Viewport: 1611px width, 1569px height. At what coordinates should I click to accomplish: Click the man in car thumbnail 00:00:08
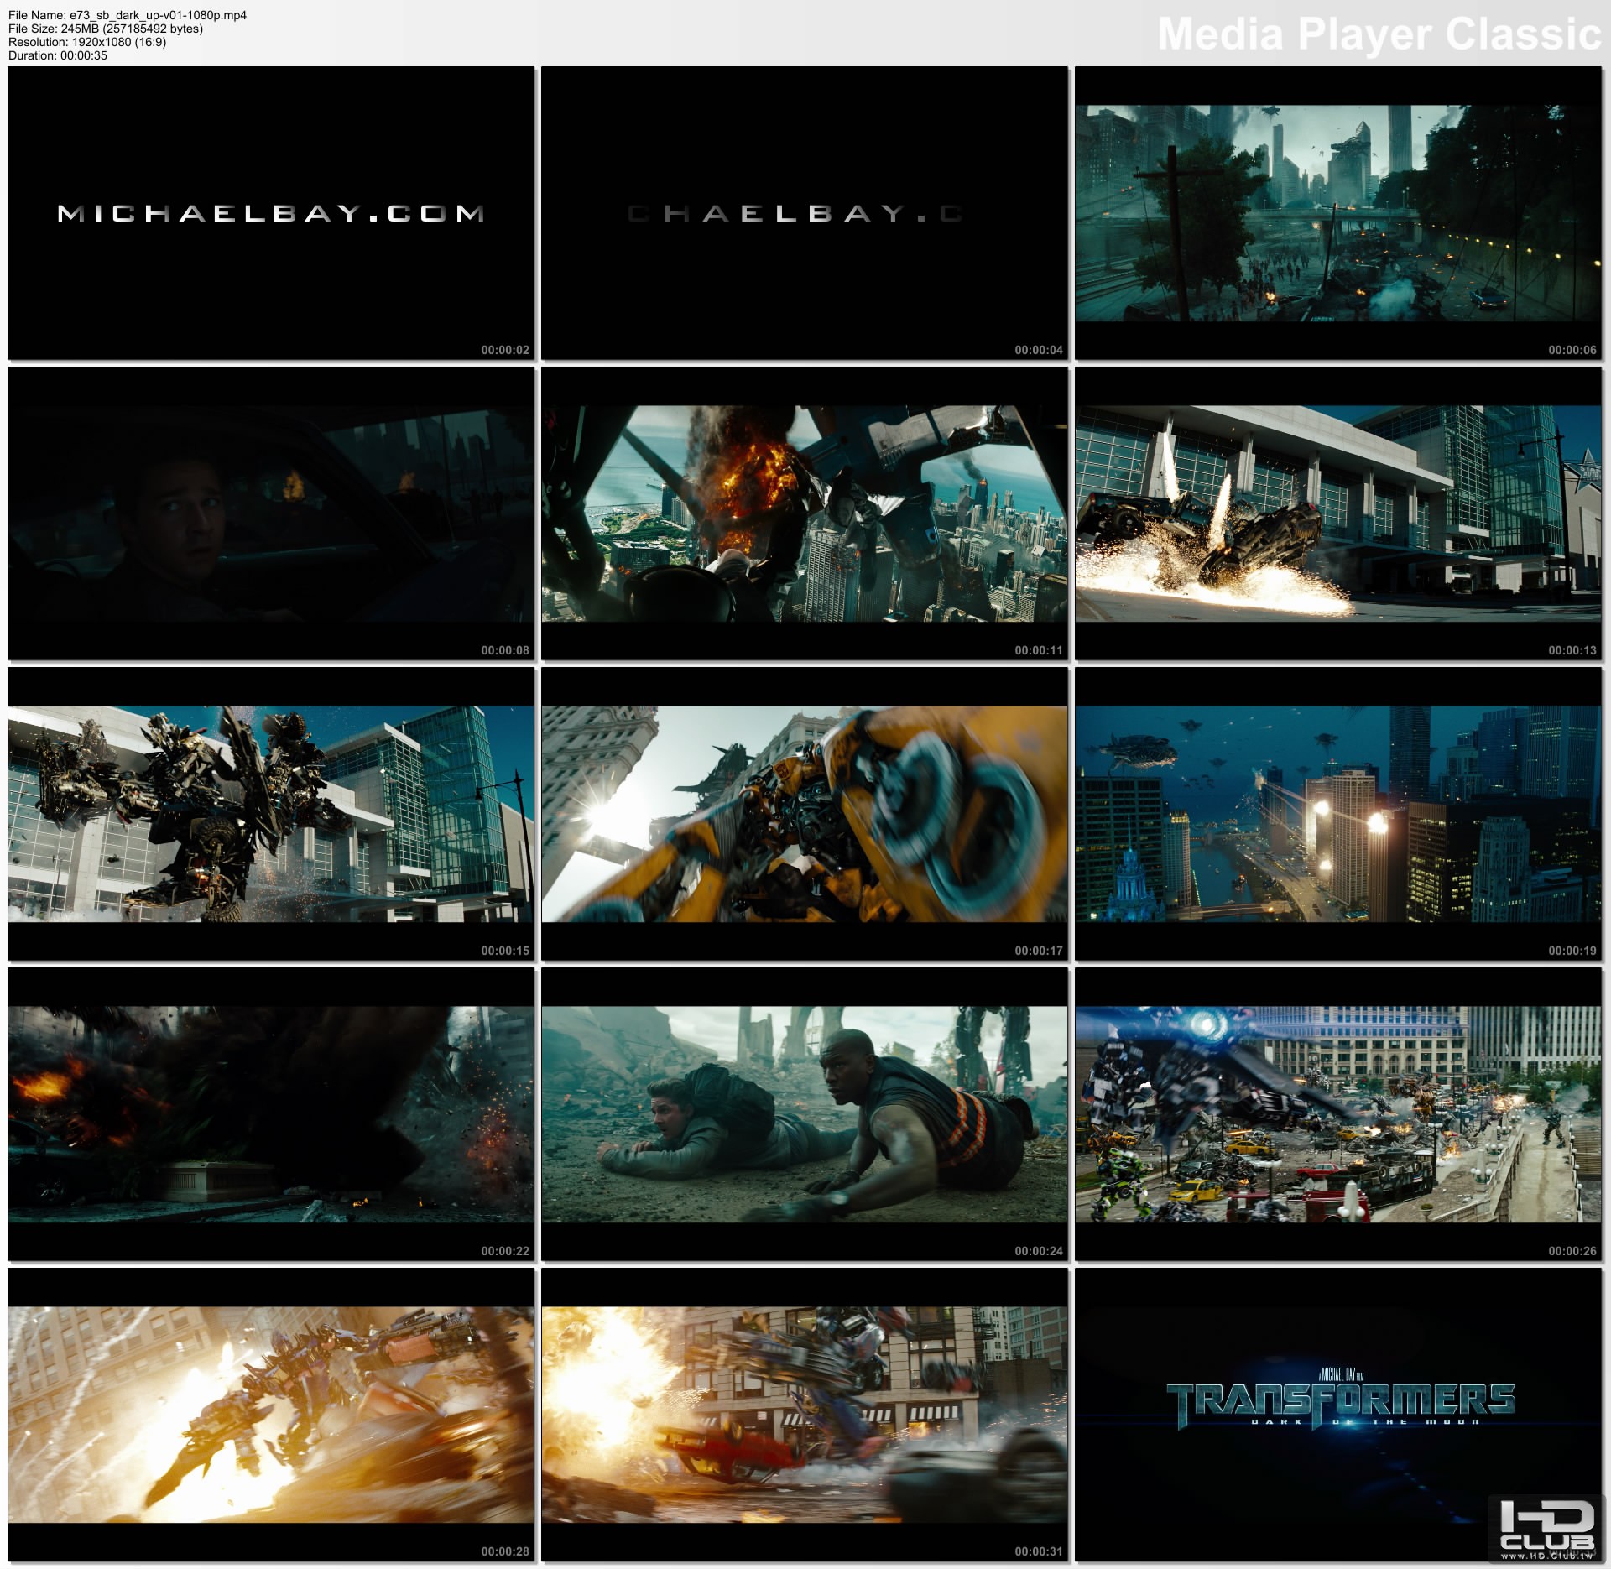271,513
